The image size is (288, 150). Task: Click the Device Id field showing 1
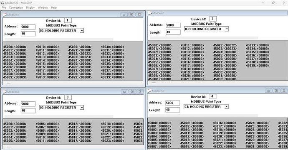pyautogui.click(x=68, y=20)
